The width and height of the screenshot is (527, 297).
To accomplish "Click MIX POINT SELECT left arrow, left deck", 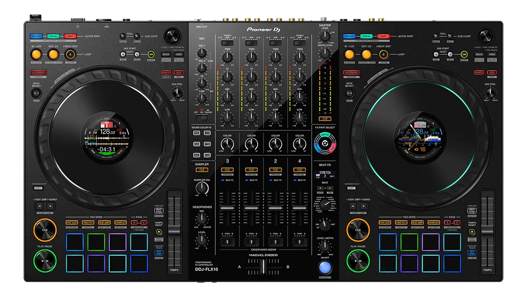I will pyautogui.click(x=123, y=54).
